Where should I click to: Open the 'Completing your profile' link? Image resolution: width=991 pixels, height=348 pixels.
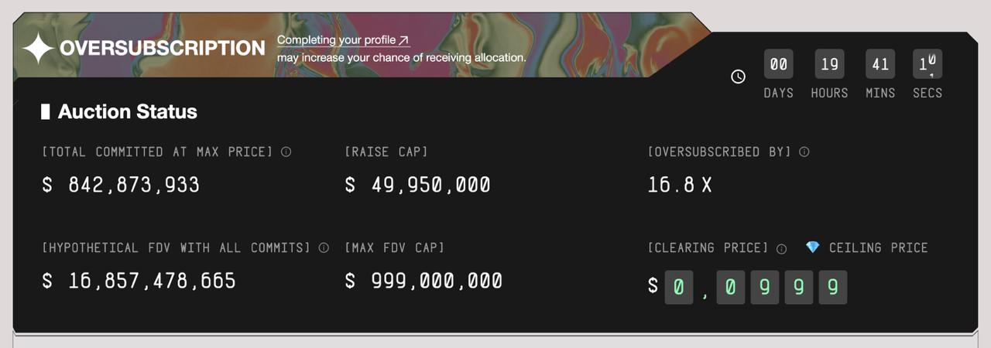point(343,40)
